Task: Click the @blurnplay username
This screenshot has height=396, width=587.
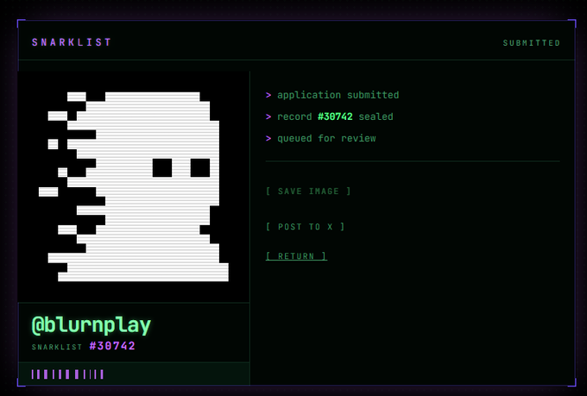Action: pyautogui.click(x=92, y=325)
